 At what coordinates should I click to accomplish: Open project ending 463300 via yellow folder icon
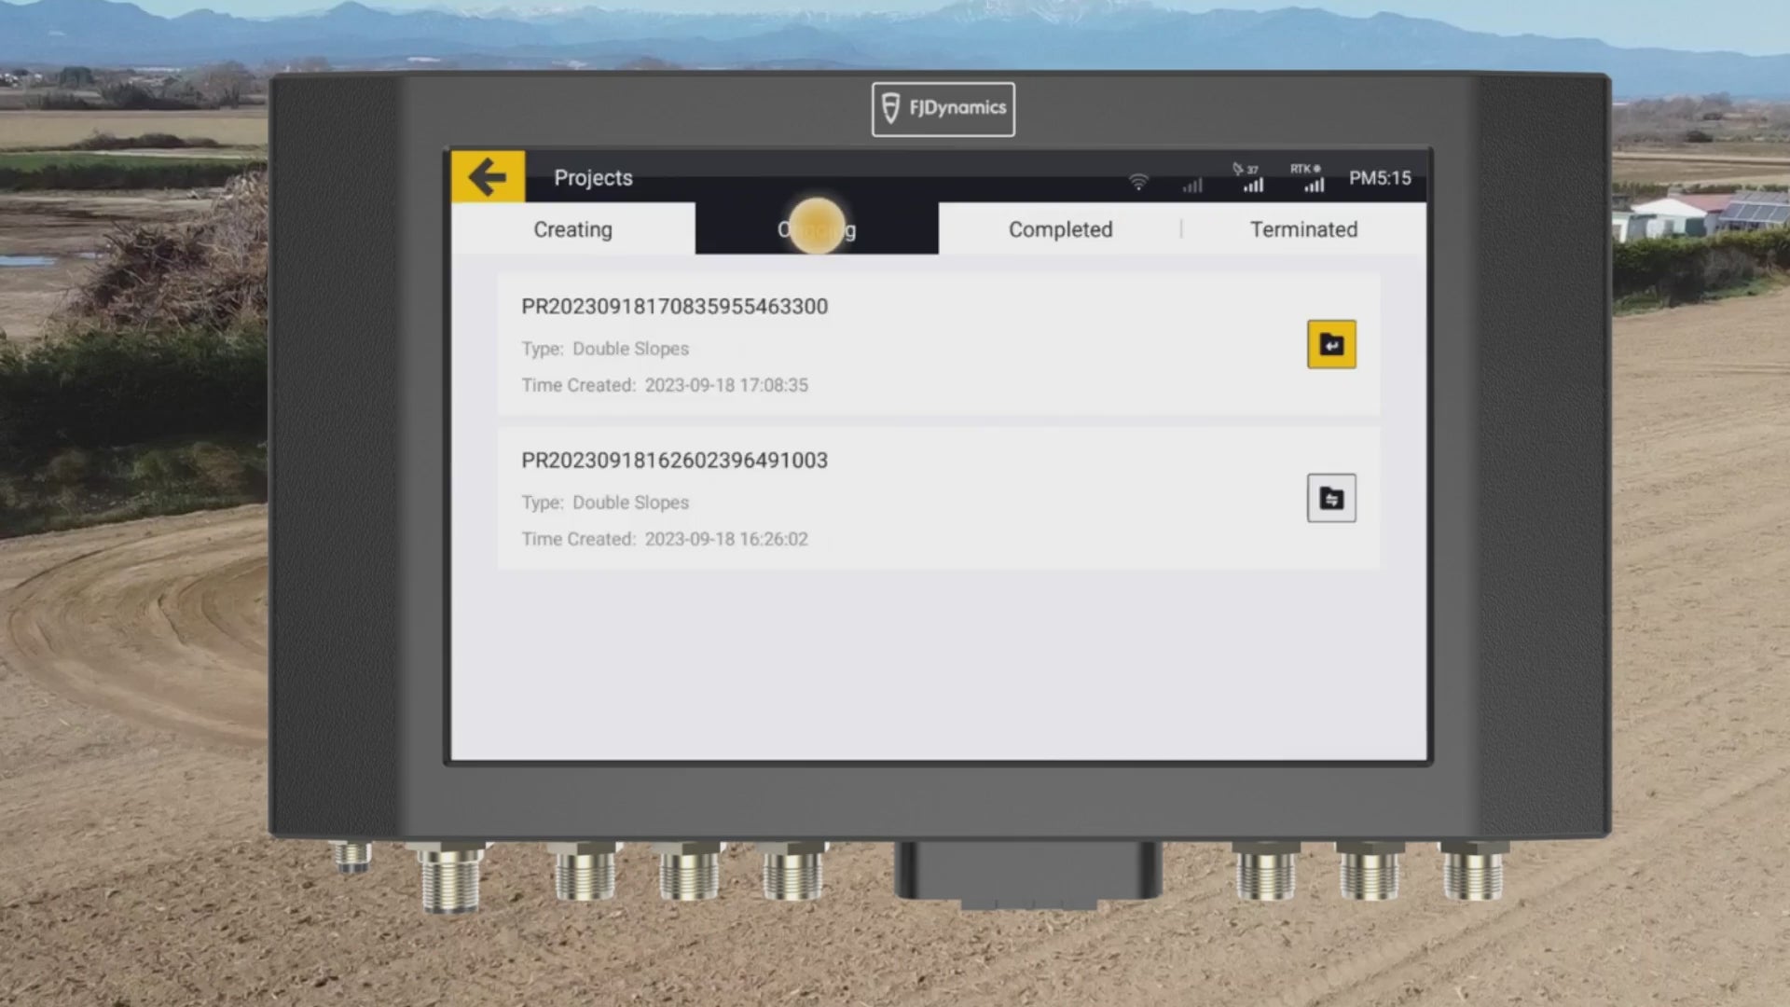pyautogui.click(x=1330, y=345)
